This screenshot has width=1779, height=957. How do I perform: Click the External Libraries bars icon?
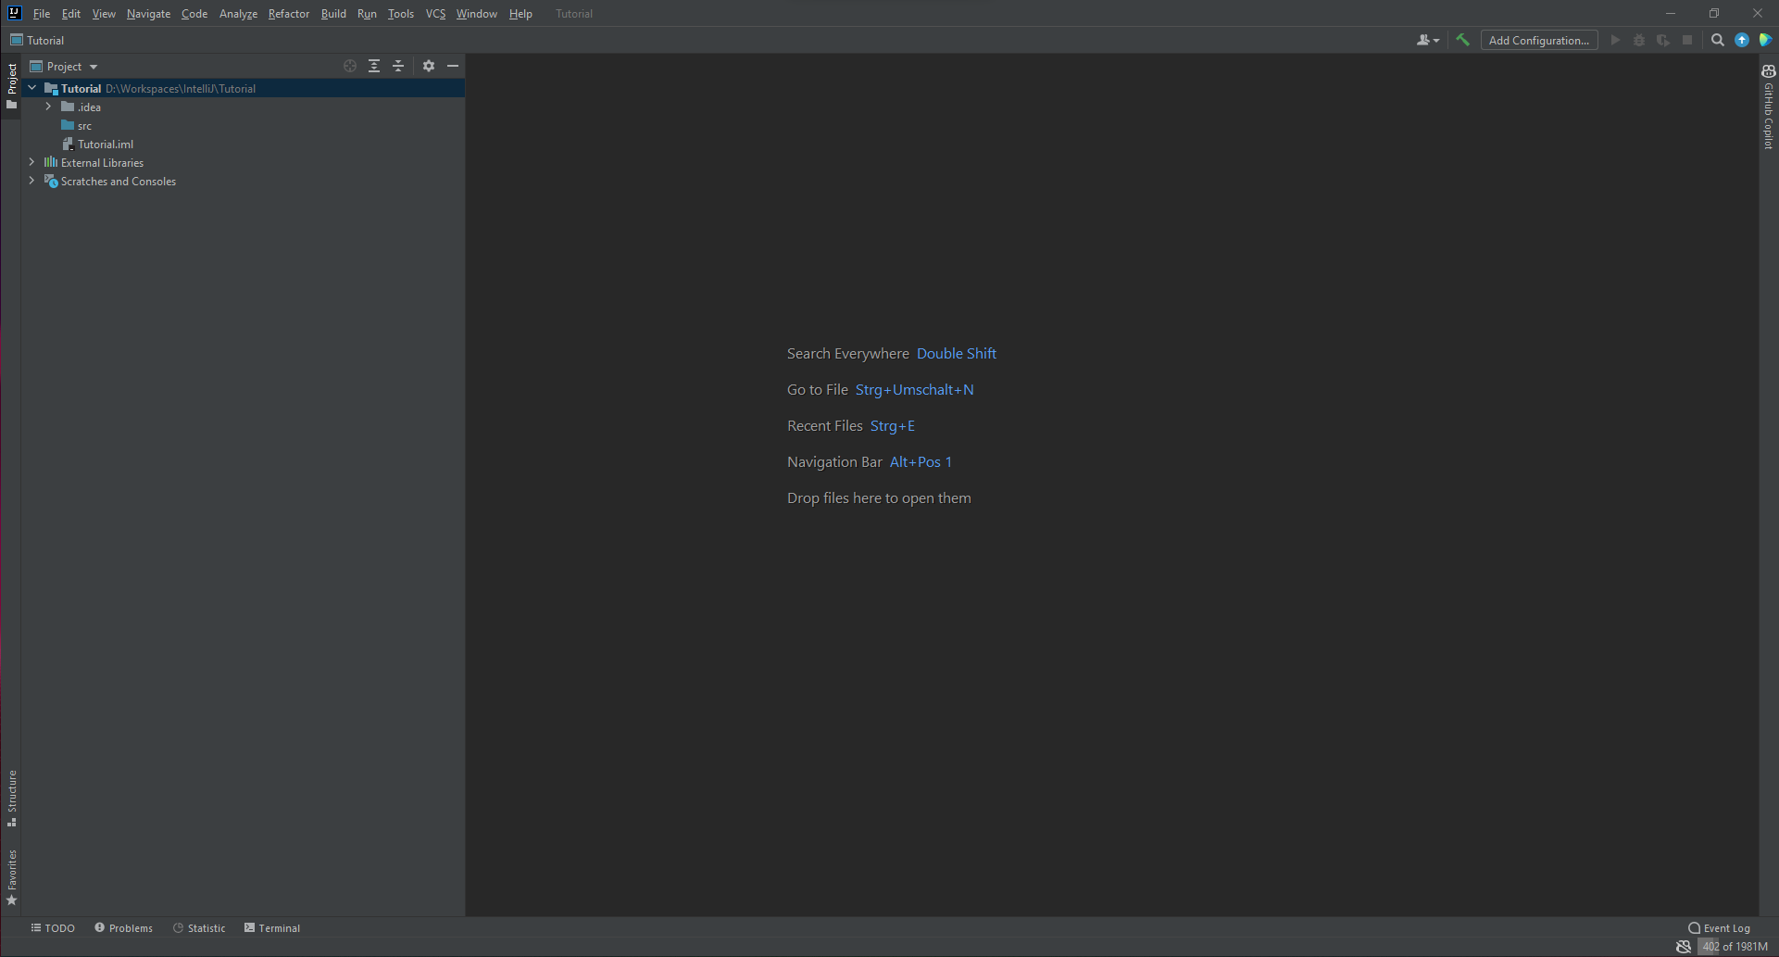51,162
